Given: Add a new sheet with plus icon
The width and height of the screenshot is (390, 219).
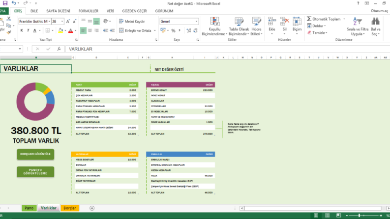Looking at the screenshot, I should (x=92, y=208).
